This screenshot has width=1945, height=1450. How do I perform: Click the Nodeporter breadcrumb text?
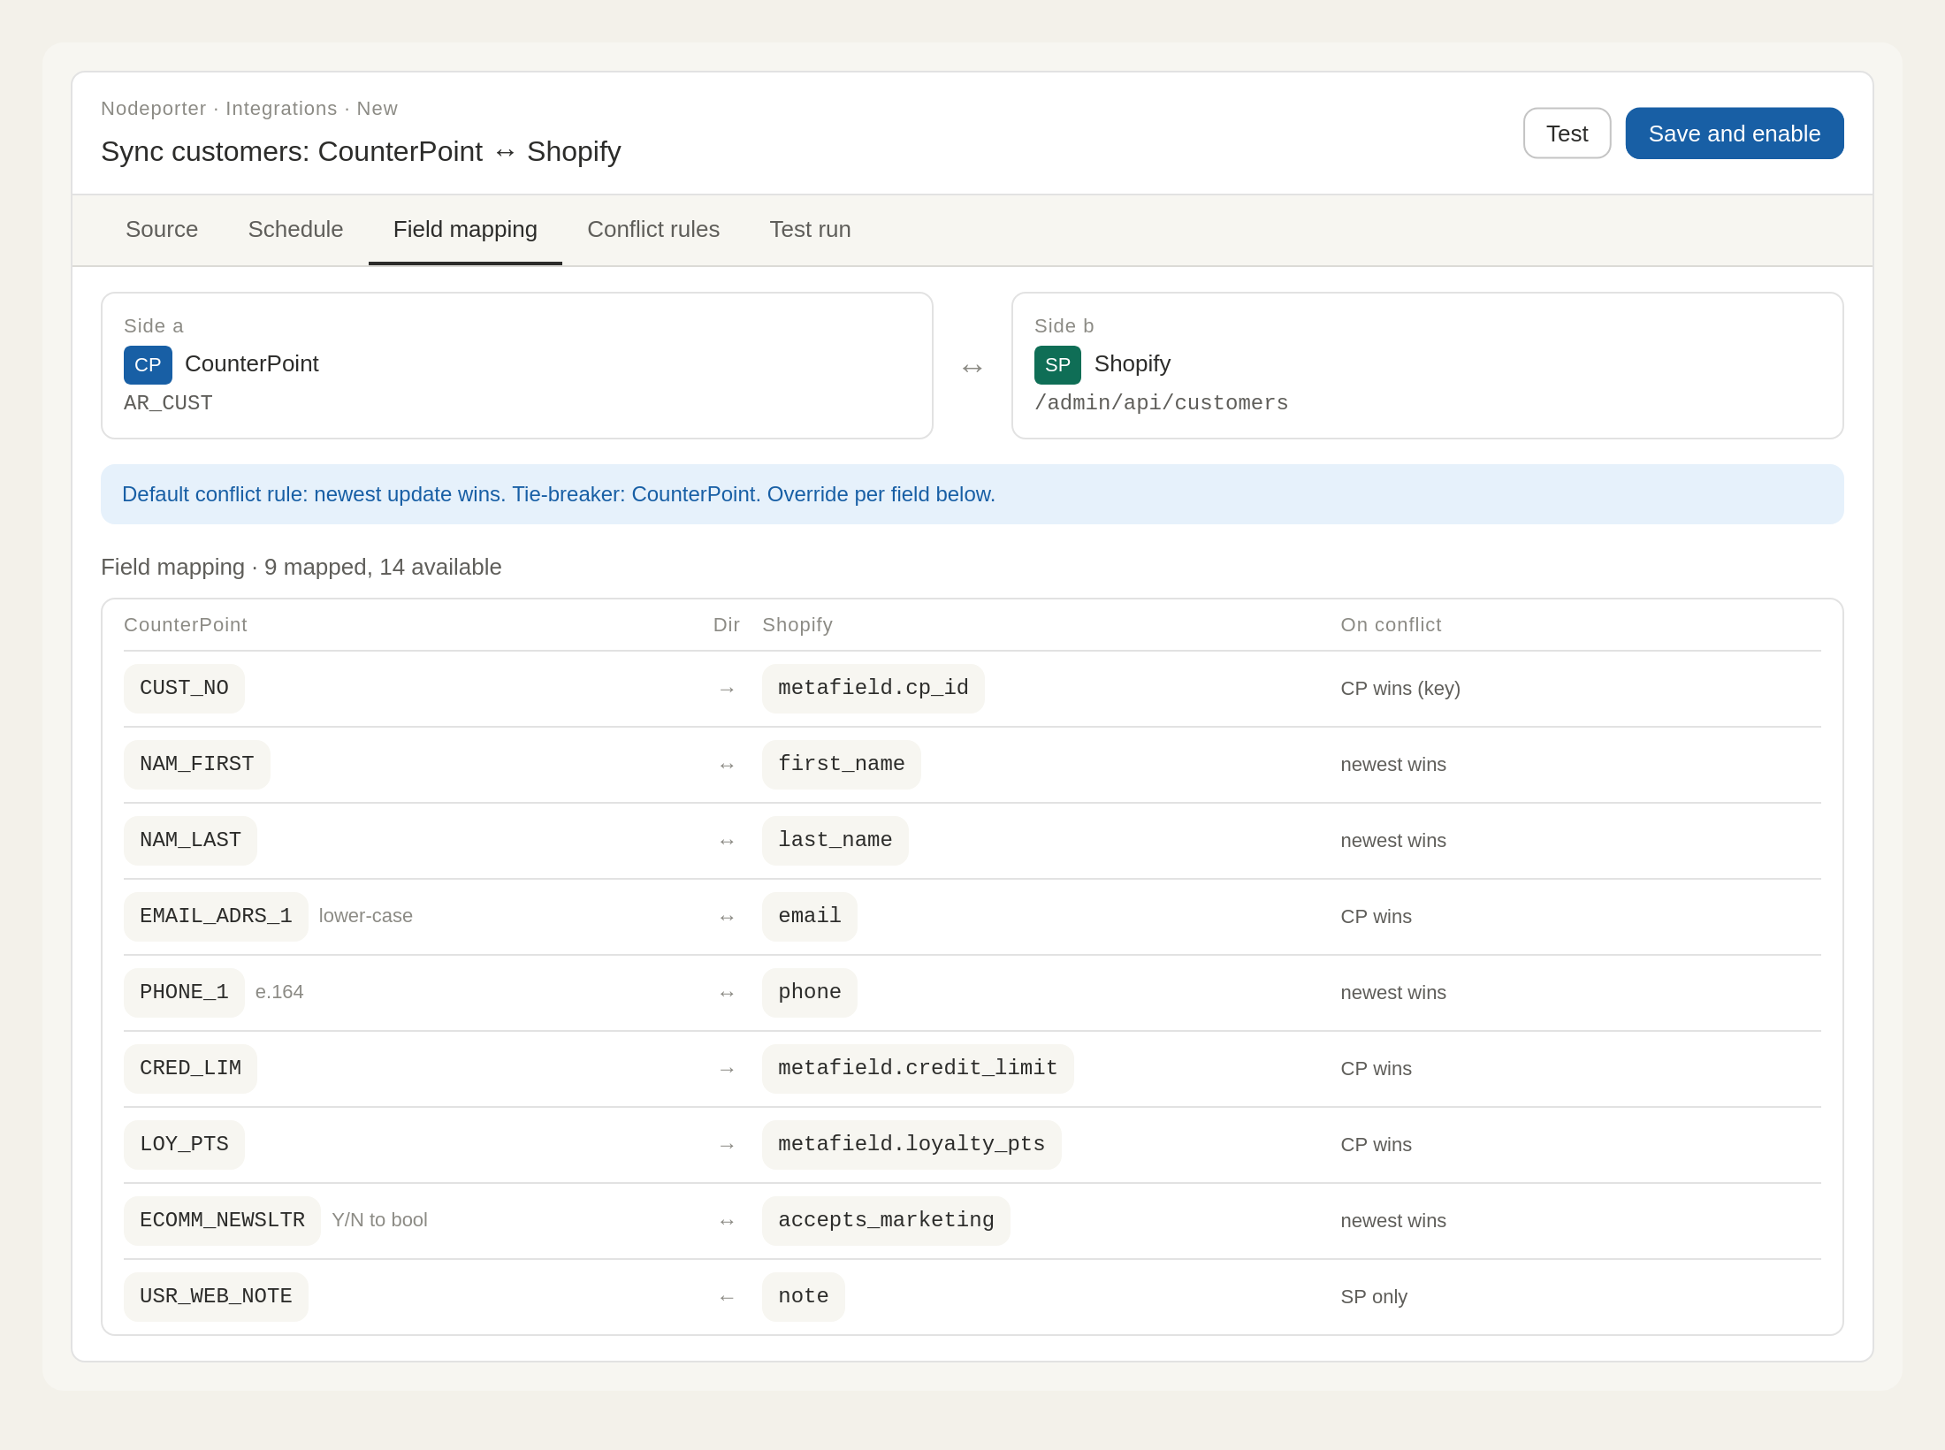[x=154, y=108]
